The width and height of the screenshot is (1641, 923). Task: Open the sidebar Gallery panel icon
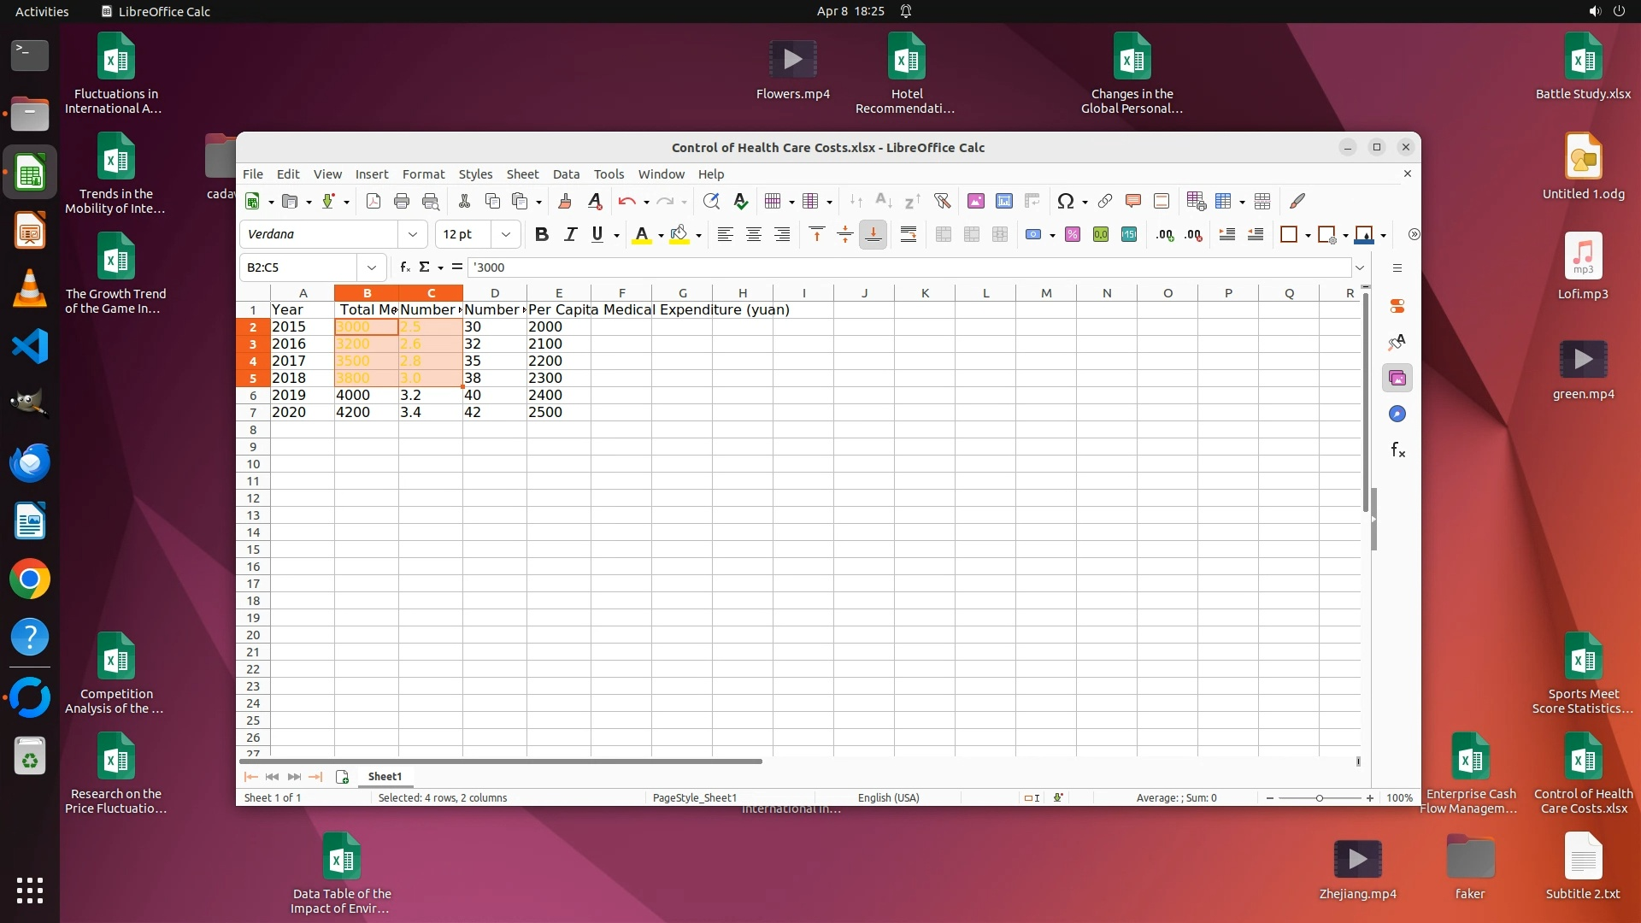tap(1397, 378)
